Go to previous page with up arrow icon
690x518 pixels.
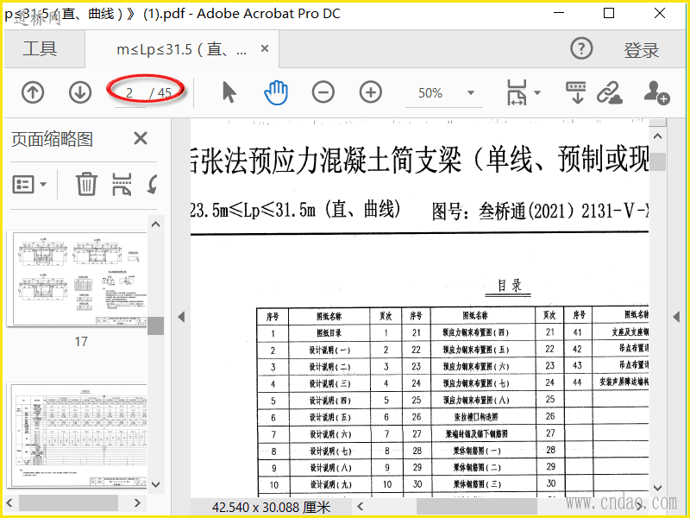point(33,93)
